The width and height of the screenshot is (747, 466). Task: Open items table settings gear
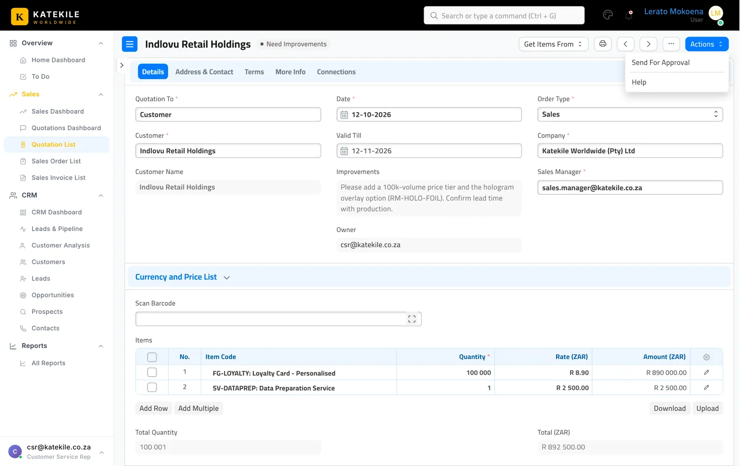(706, 357)
